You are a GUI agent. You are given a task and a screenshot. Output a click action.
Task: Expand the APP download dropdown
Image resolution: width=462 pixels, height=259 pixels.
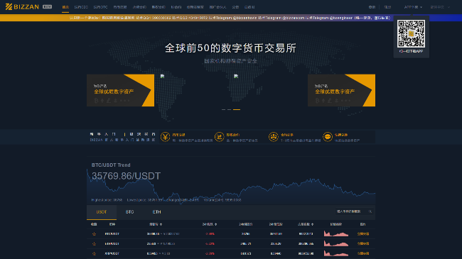coord(413,7)
